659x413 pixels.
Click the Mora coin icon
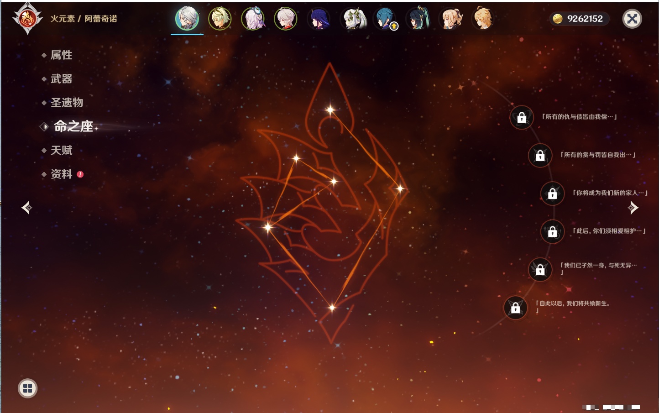coord(558,19)
